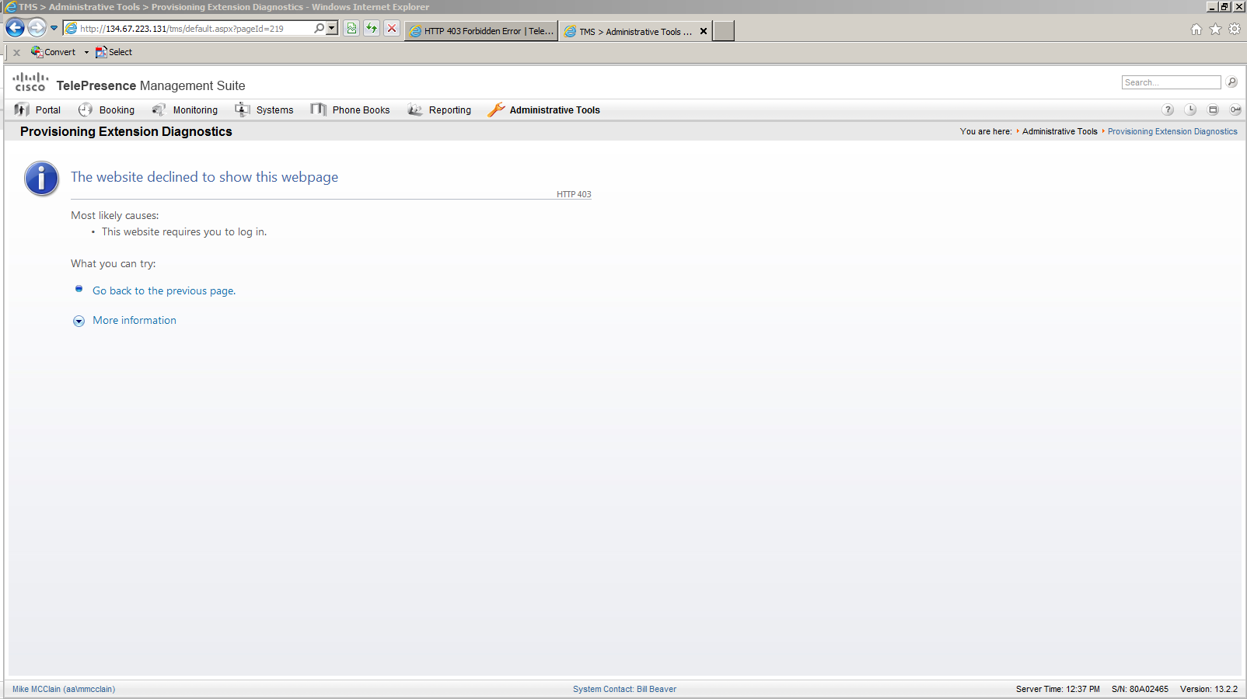Click Administrative Tools breadcrumb link
This screenshot has height=699, width=1247.
1060,131
